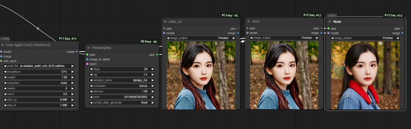Collapse the Easy Apply PuLID (Advanced) node dot
The width and height of the screenshot is (411, 129).
(x=3, y=45)
